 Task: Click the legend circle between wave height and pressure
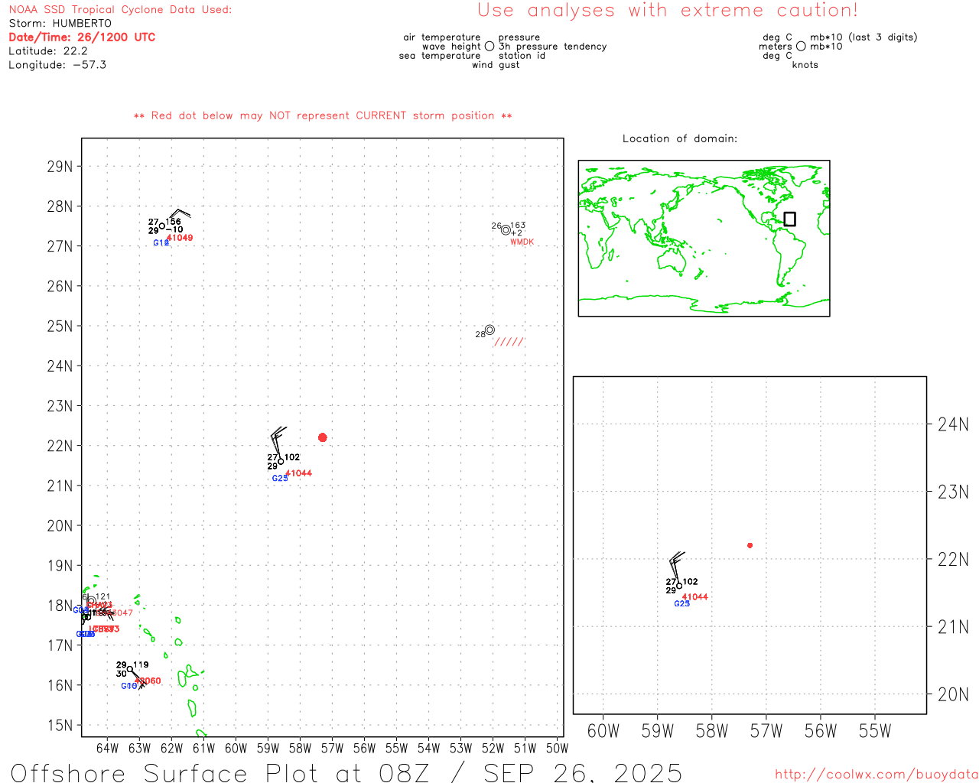pyautogui.click(x=489, y=46)
